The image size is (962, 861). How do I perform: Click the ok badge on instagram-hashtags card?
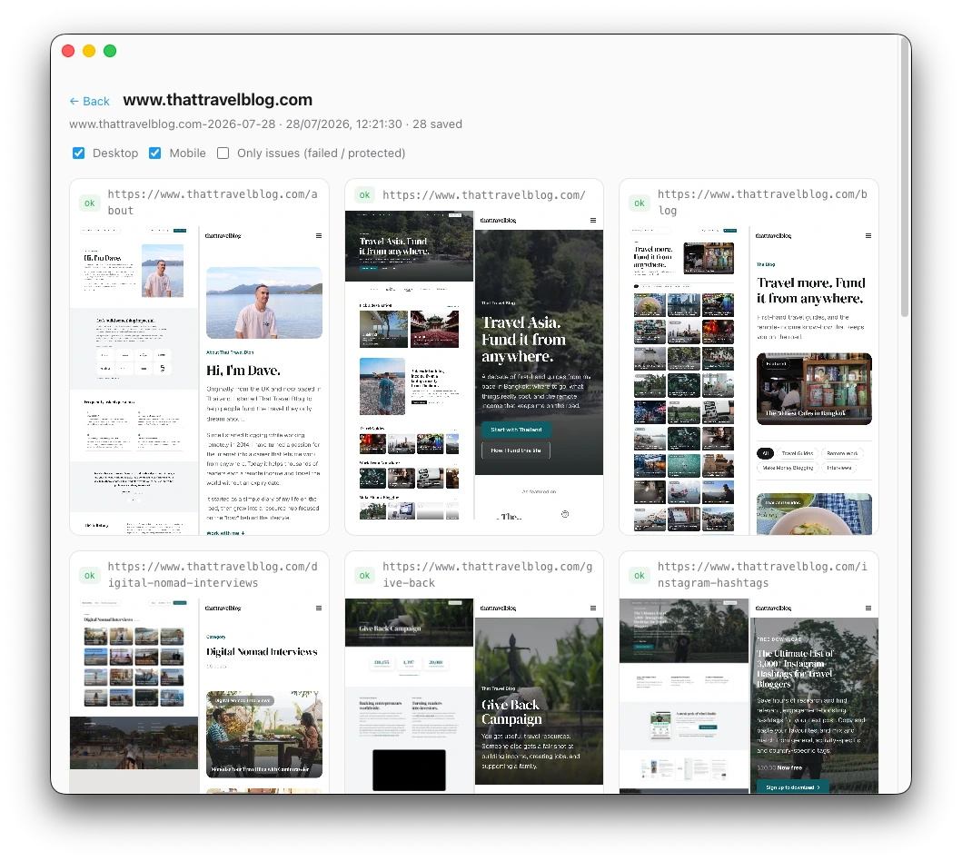click(x=640, y=575)
